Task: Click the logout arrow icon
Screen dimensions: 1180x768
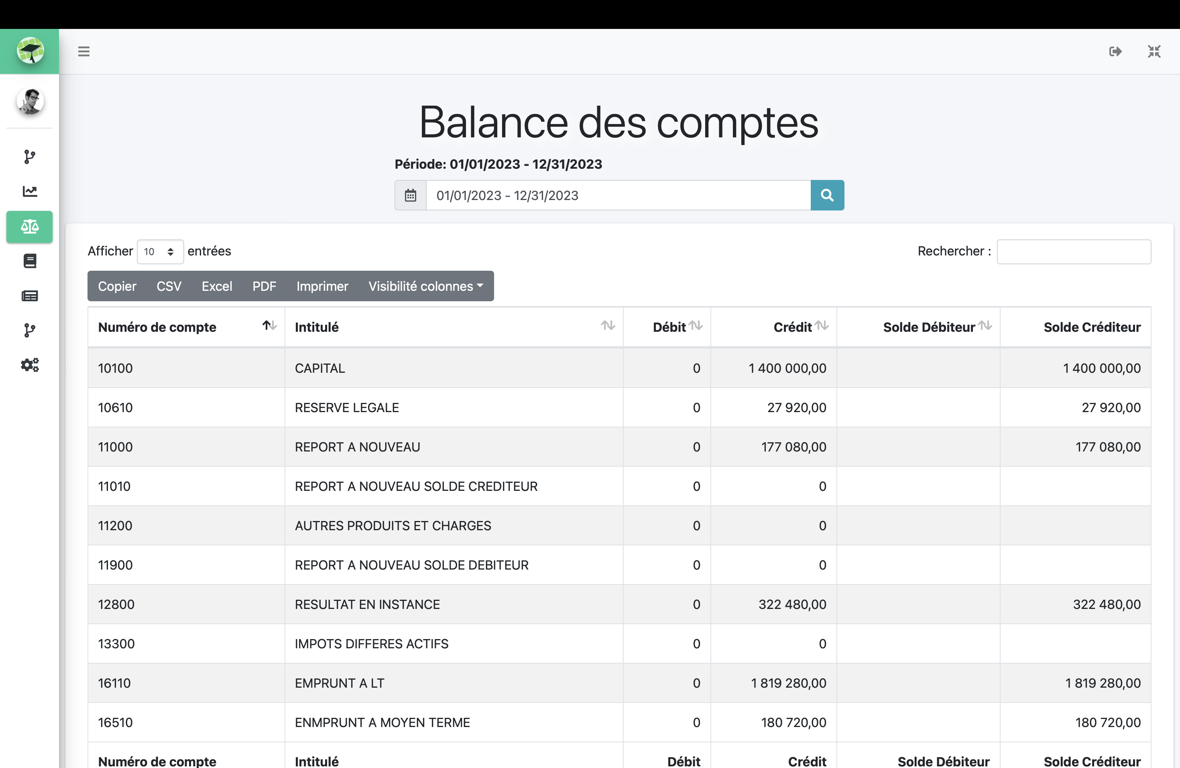Action: 1115,51
